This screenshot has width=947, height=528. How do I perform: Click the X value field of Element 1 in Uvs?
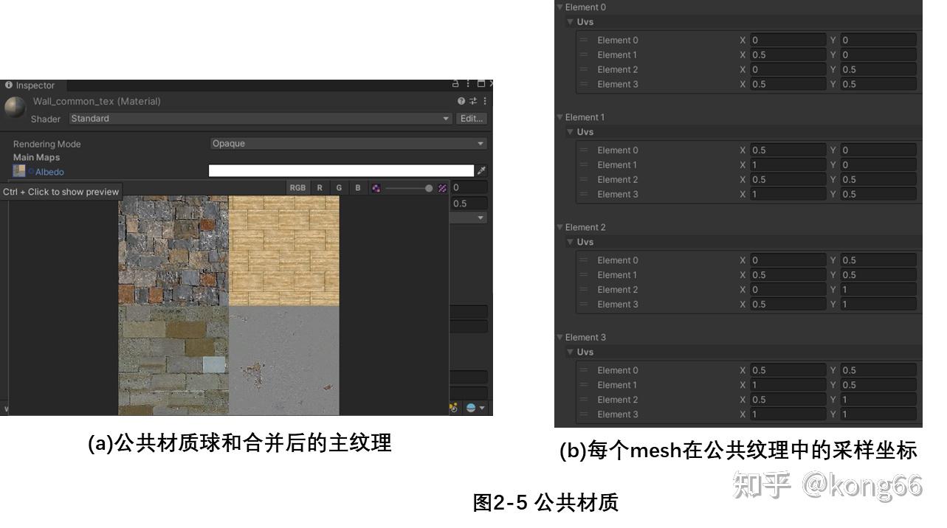pyautogui.click(x=786, y=55)
